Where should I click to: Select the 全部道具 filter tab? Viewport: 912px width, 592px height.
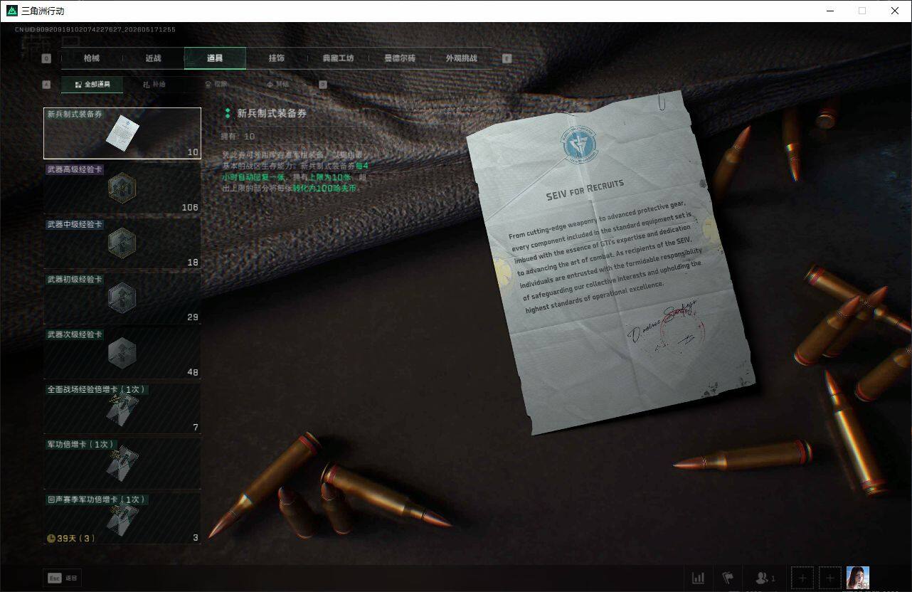pyautogui.click(x=92, y=85)
